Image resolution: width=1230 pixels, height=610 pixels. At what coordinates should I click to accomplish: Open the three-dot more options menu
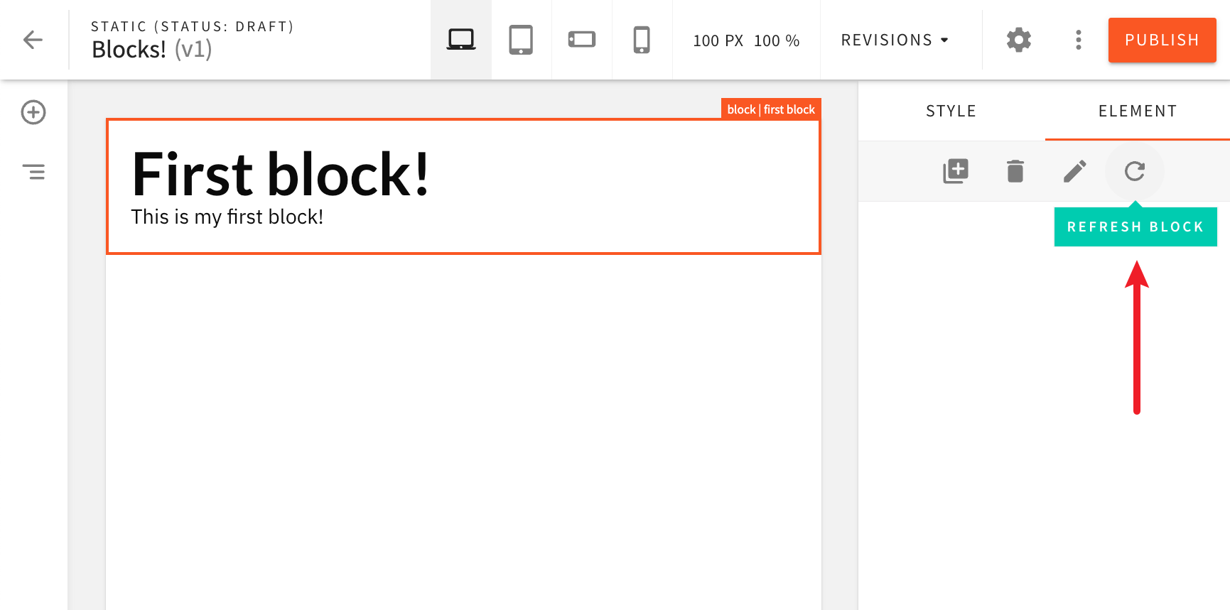click(x=1078, y=40)
